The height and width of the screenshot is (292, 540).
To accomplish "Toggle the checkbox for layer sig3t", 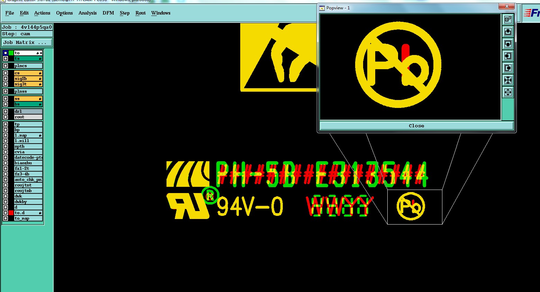I will point(6,84).
